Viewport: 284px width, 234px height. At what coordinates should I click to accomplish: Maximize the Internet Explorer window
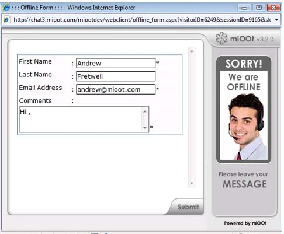(x=259, y=8)
